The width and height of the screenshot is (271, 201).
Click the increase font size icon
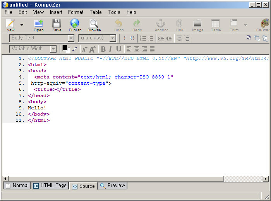pos(93,49)
